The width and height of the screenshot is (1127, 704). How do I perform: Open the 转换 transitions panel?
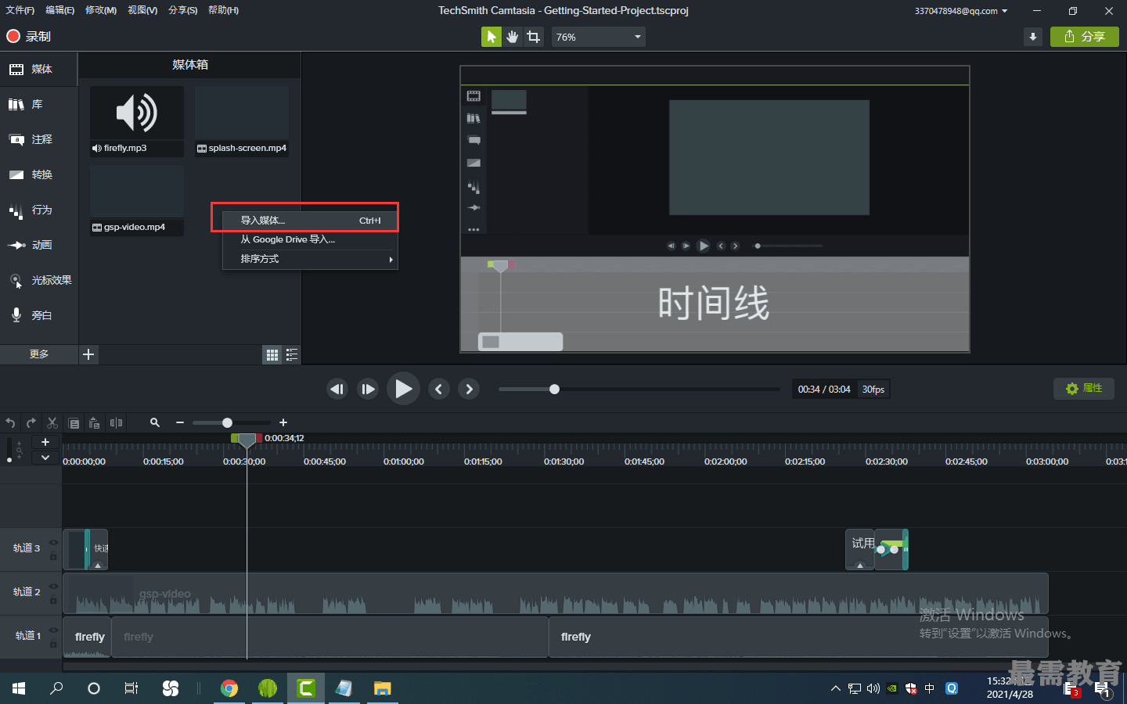coord(38,174)
